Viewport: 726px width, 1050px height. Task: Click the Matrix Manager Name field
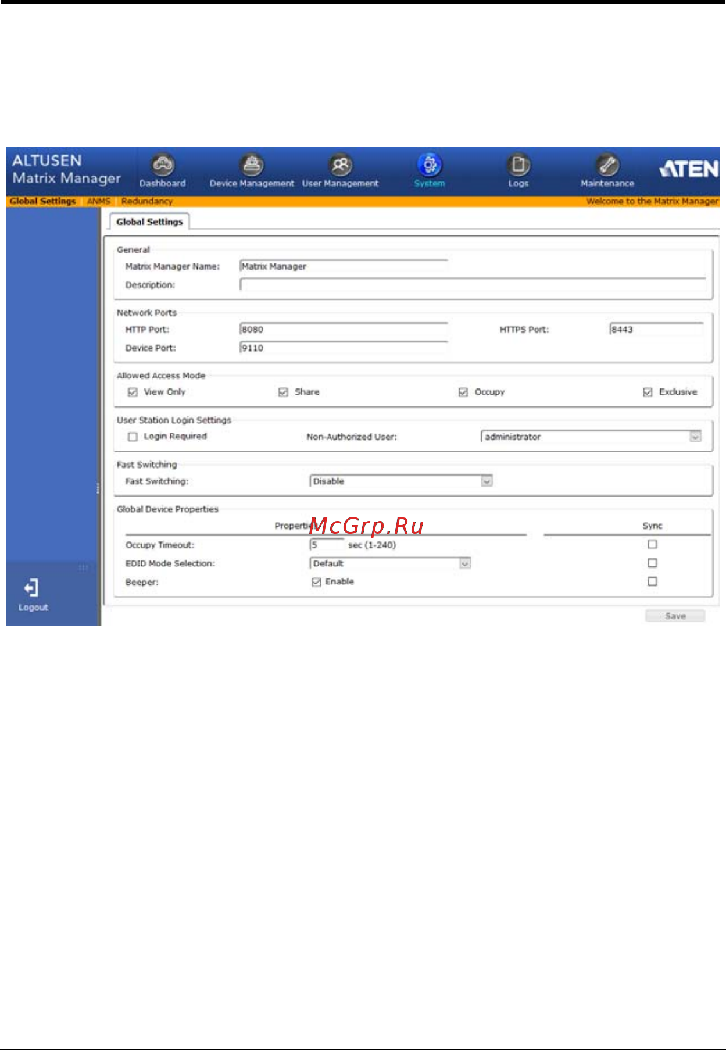pyautogui.click(x=344, y=266)
